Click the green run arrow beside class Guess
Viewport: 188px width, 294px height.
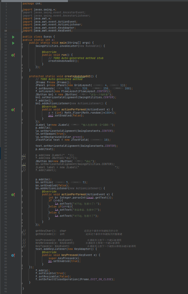13,37
